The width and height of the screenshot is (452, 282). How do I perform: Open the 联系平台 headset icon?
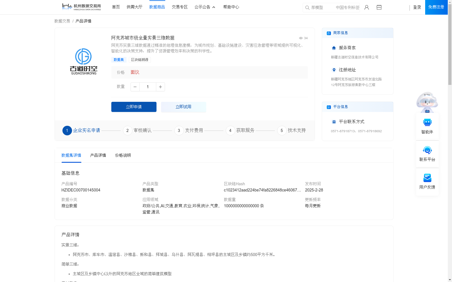pos(427,150)
